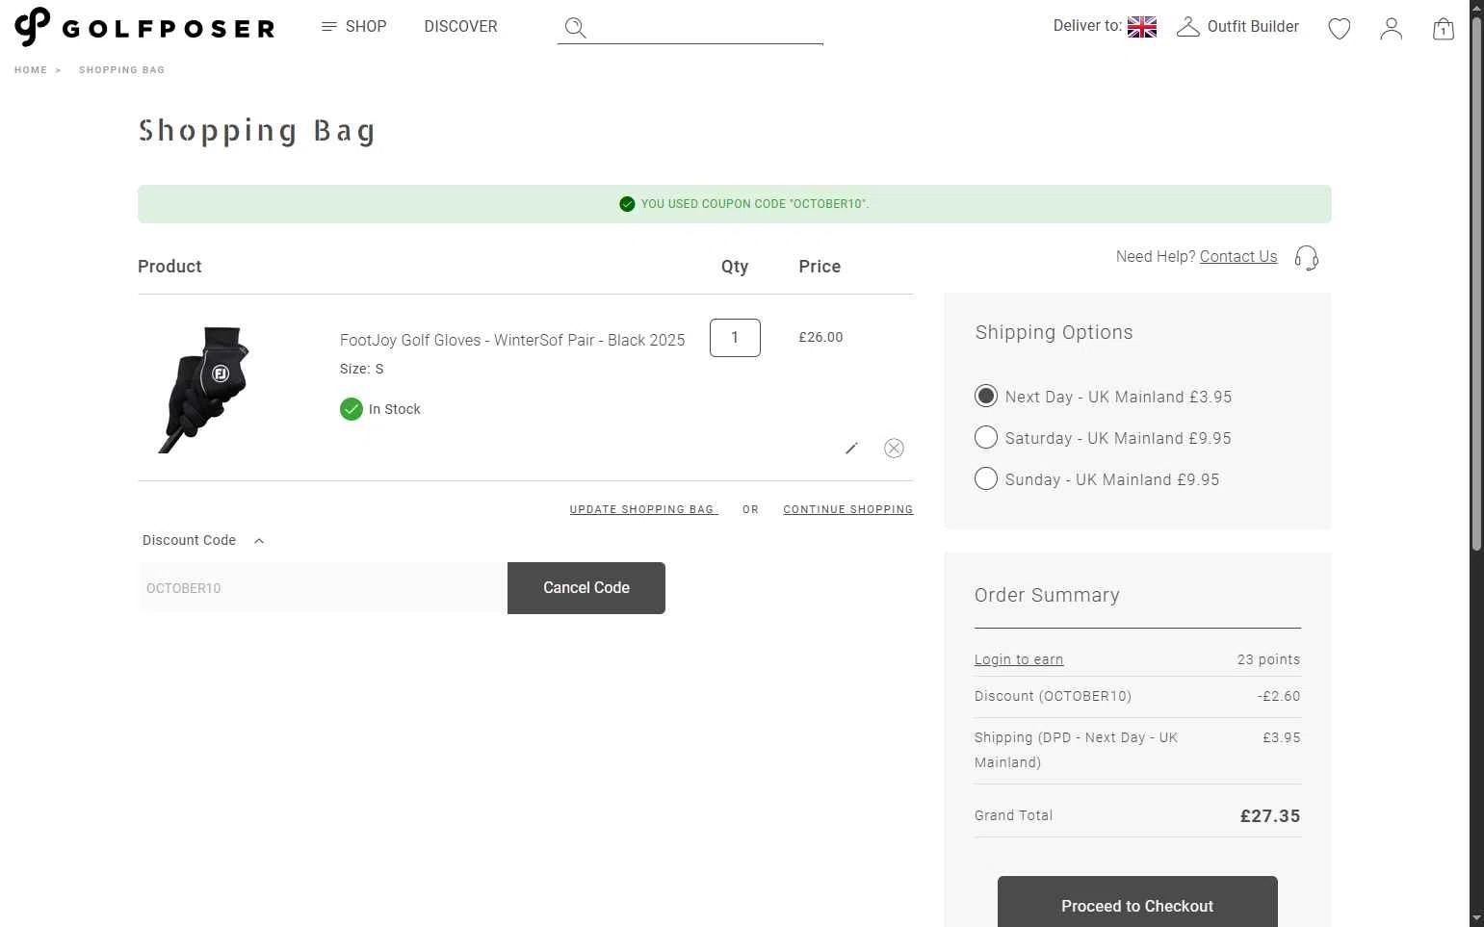Viewport: 1484px width, 927px height.
Task: Click Login to earn link
Action: click(1019, 659)
